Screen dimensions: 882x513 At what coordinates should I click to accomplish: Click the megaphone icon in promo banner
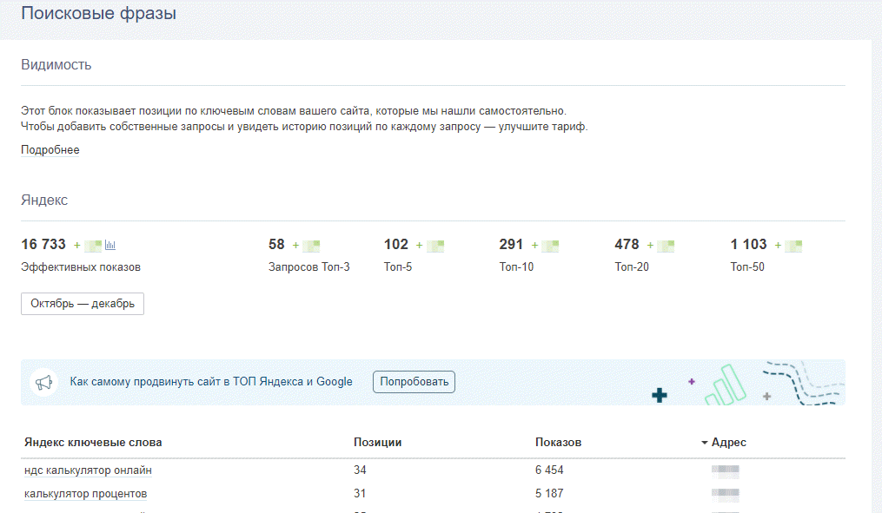[43, 383]
